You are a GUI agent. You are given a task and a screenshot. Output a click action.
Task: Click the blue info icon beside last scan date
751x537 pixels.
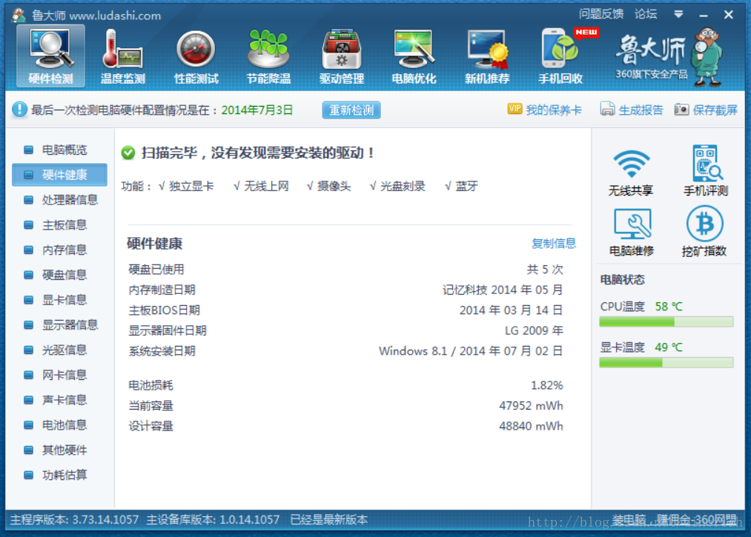pos(19,110)
